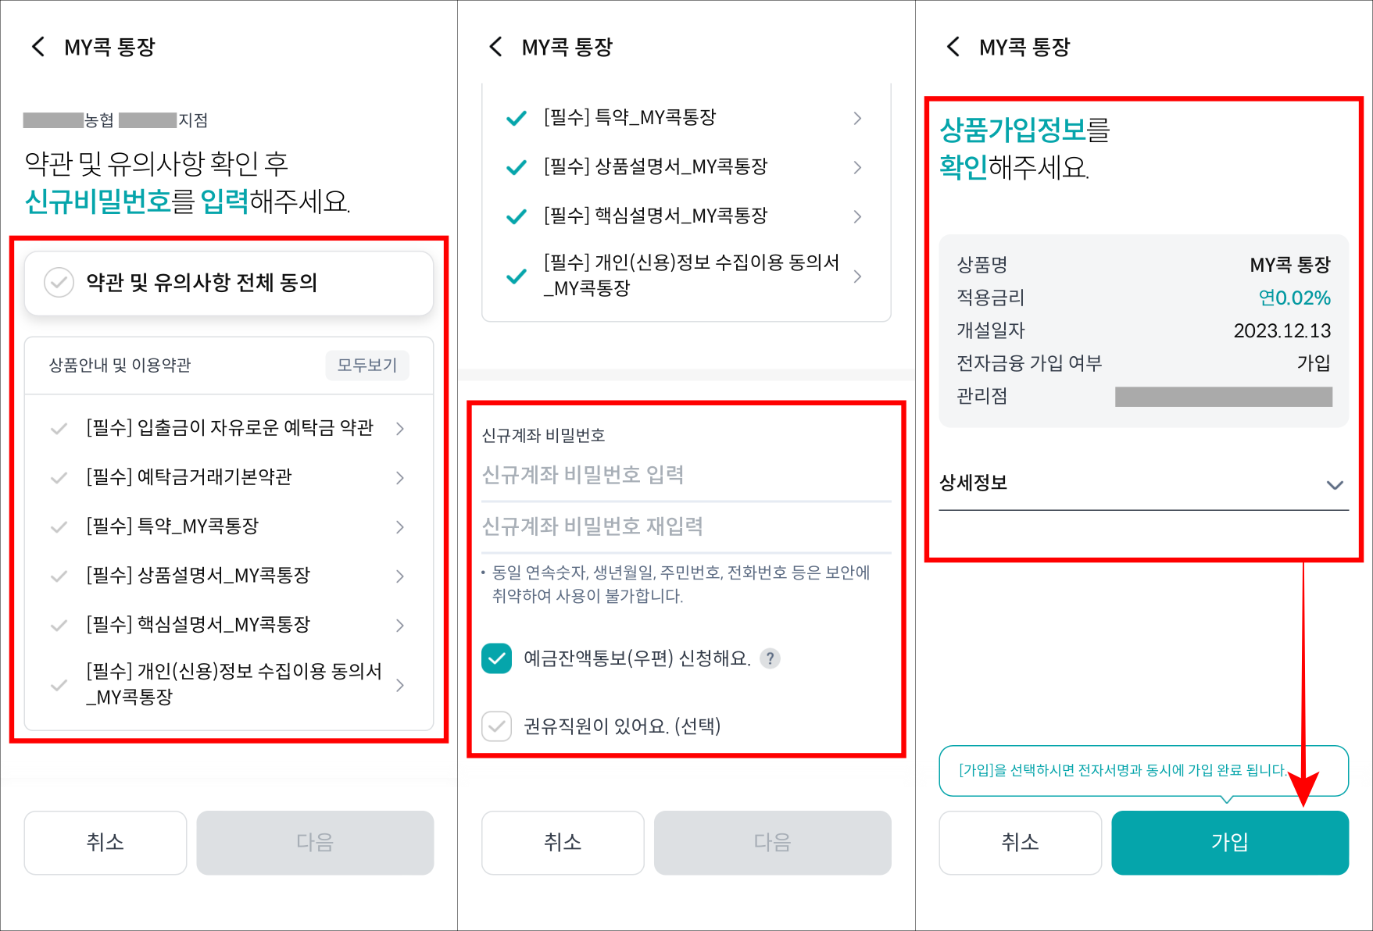The height and width of the screenshot is (931, 1373).
Task: Uncheck the 예금잔액통보(우편) 신청 checkbox
Action: coord(496,658)
